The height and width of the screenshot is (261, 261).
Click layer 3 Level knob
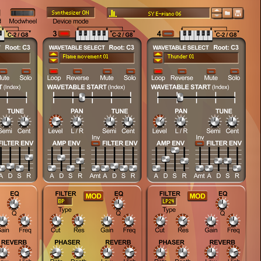56,121
